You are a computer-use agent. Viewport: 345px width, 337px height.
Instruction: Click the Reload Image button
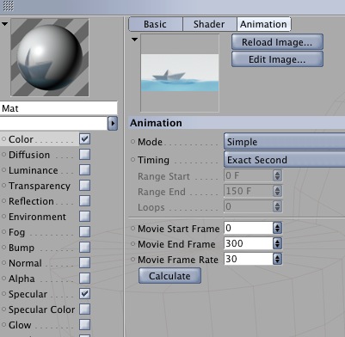pos(277,42)
